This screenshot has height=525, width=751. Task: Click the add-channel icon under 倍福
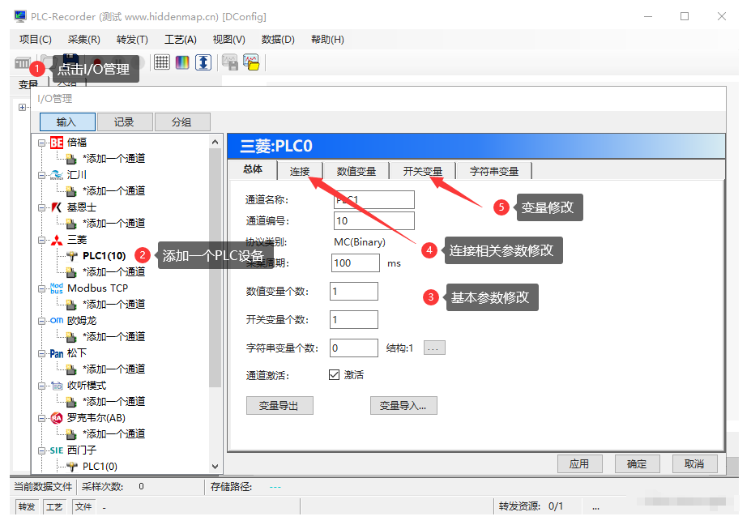pyautogui.click(x=70, y=159)
